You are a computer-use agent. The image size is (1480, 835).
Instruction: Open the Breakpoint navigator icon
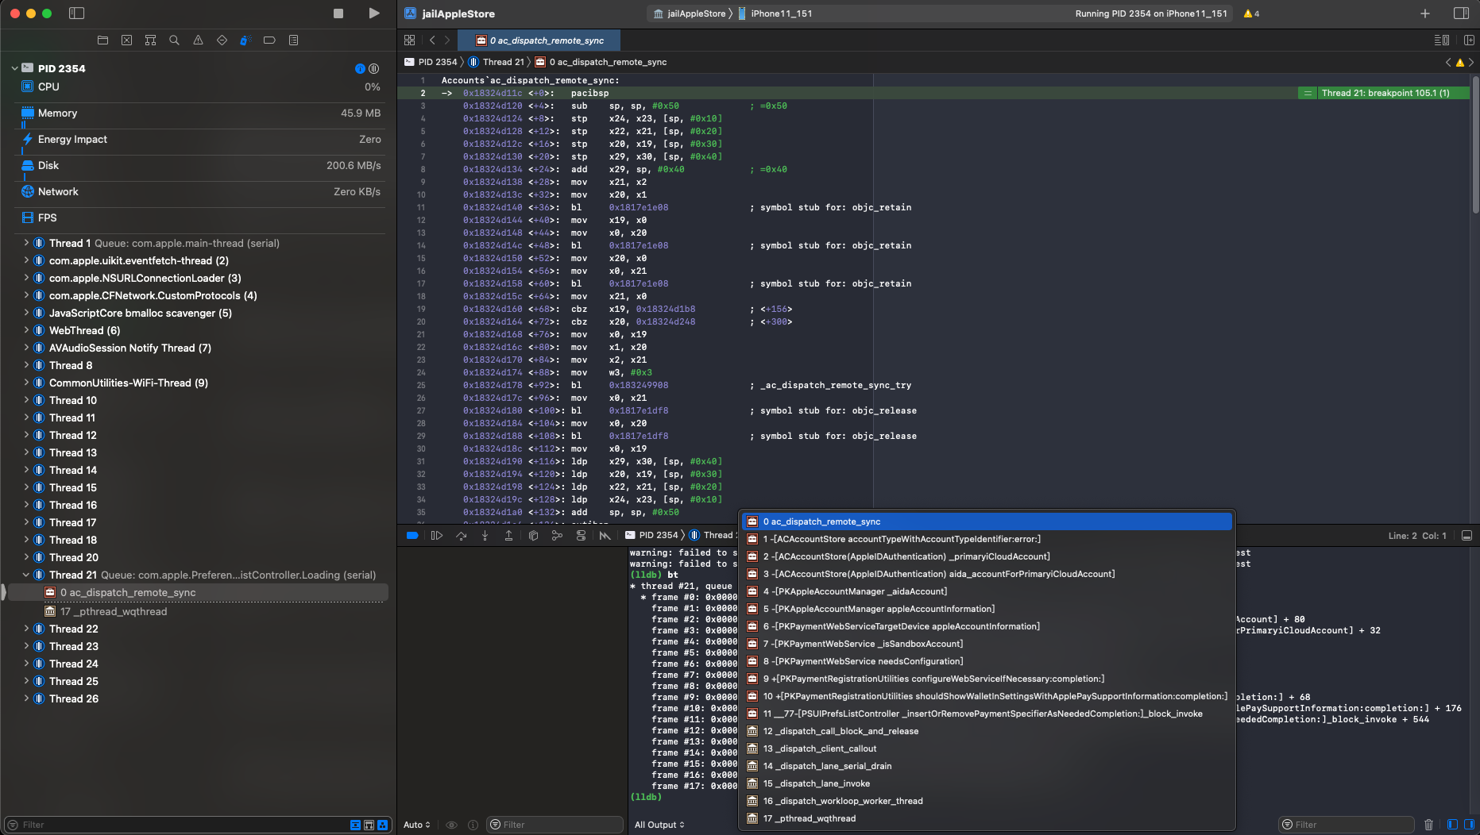tap(269, 40)
